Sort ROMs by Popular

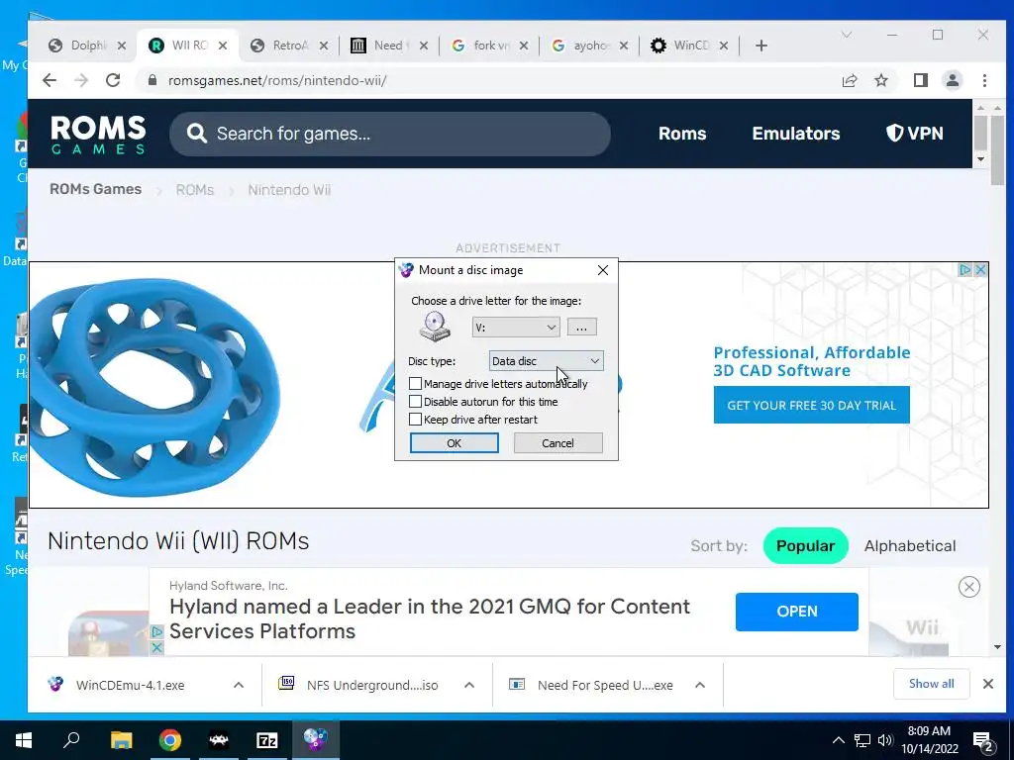coord(805,546)
